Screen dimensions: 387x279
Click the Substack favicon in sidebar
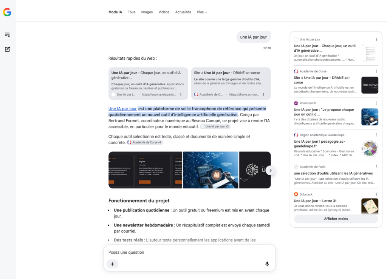coord(296,194)
